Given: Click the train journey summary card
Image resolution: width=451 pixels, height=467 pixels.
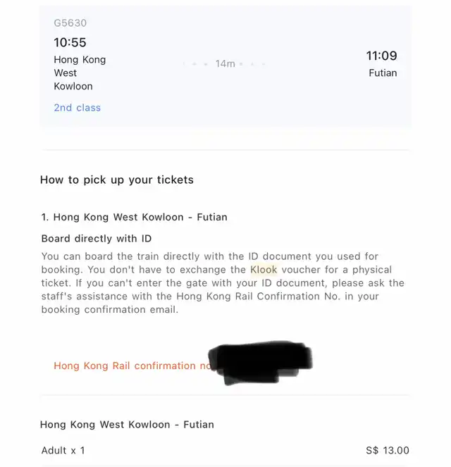Looking at the screenshot, I should pos(225,66).
